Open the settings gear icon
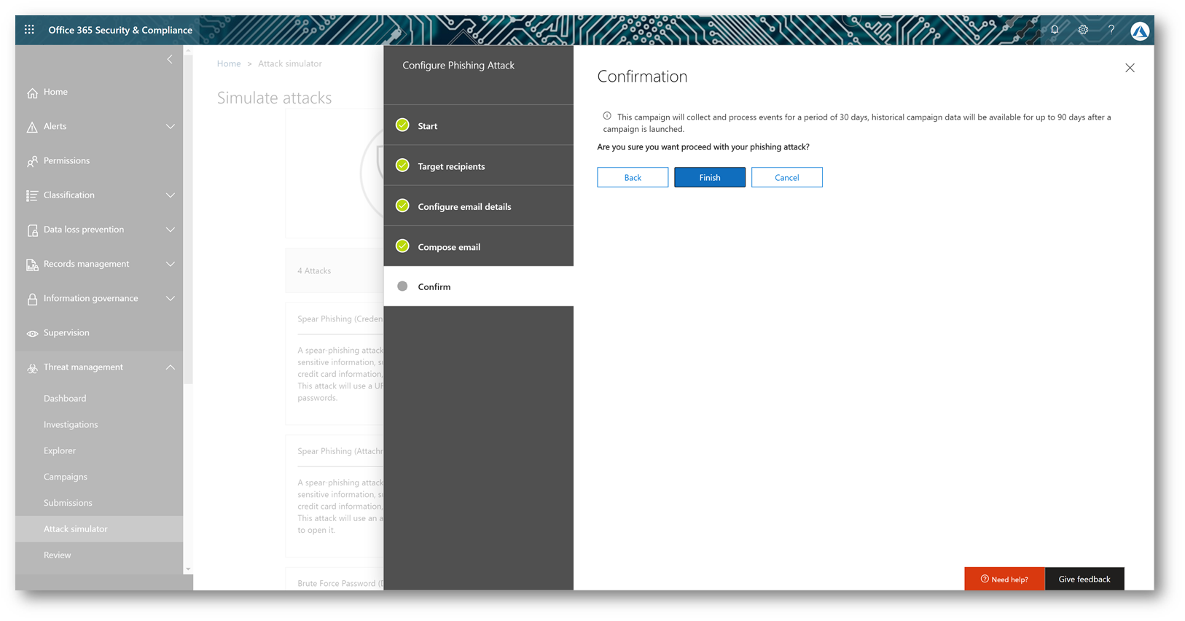Image resolution: width=1185 pixels, height=621 pixels. 1083,30
